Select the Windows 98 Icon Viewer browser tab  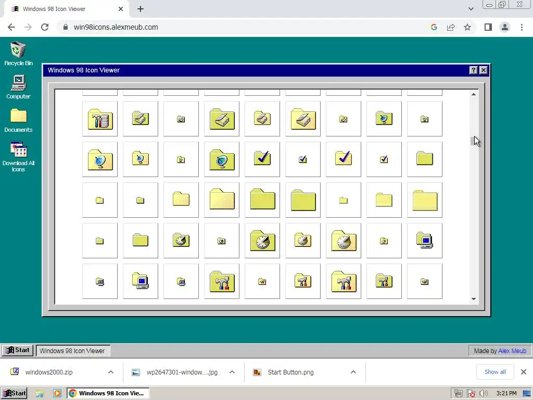click(66, 9)
